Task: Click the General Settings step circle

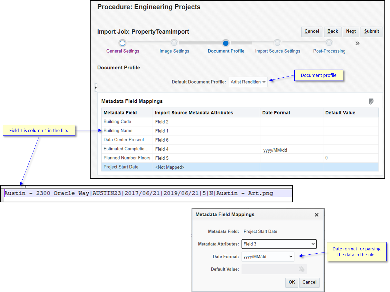Action: click(123, 43)
